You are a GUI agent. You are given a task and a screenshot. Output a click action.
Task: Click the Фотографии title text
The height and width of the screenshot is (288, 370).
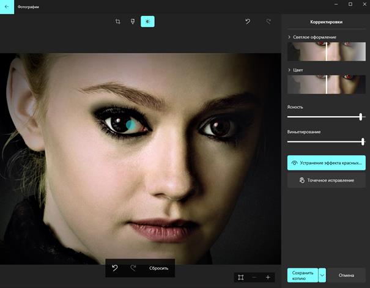coord(28,7)
